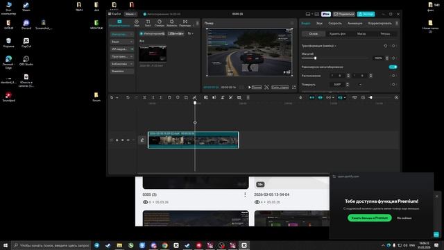
Task: Open CapCut desktop shortcut icon
Action: pos(26,42)
